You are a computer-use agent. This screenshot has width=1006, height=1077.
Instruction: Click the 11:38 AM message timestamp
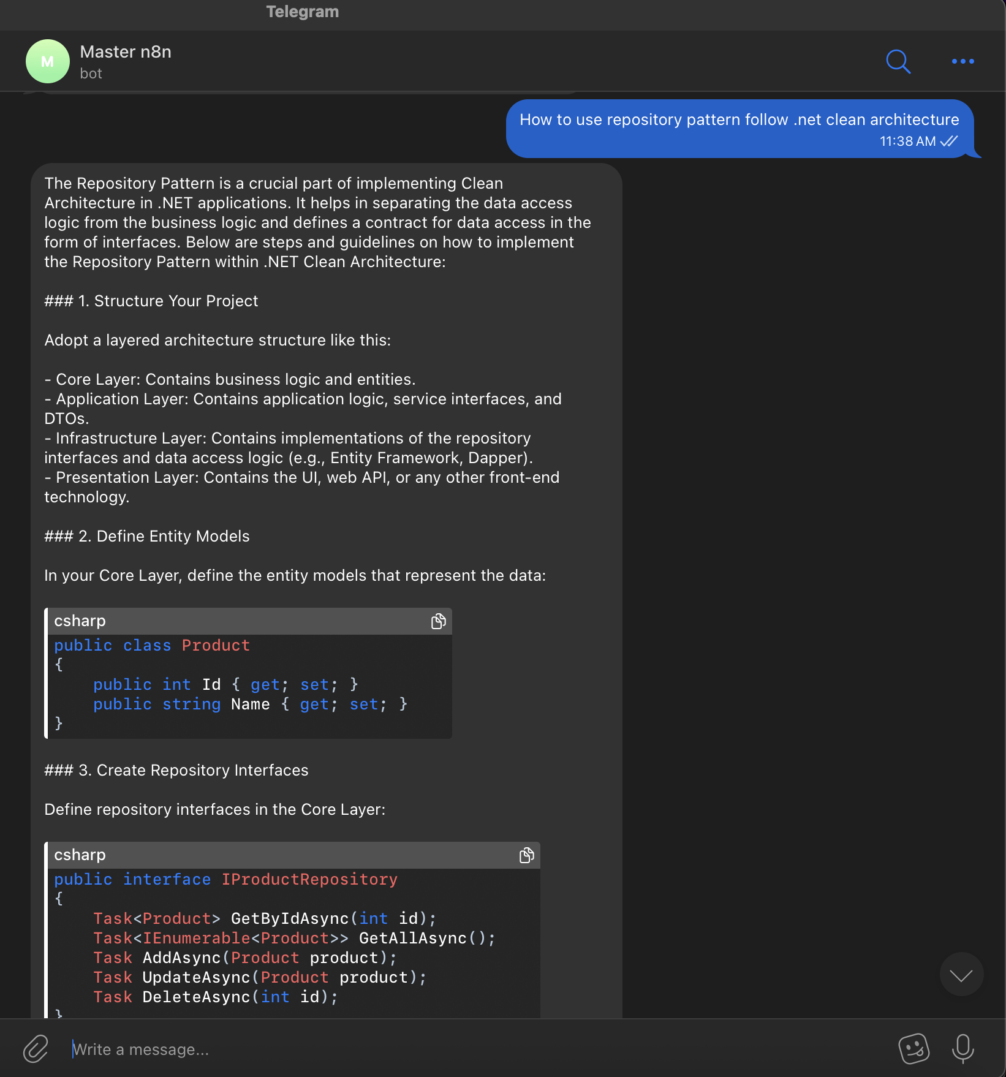tap(907, 142)
